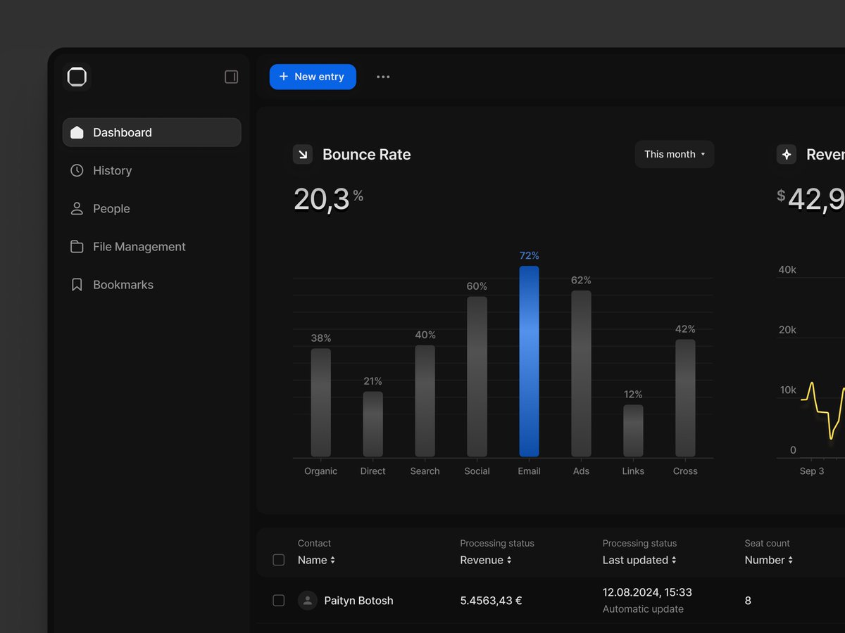Click the Dashboard home icon
The height and width of the screenshot is (633, 845).
point(77,132)
